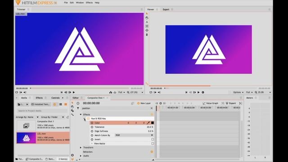
Task: Switch media panel to list view
Action: pos(60,104)
